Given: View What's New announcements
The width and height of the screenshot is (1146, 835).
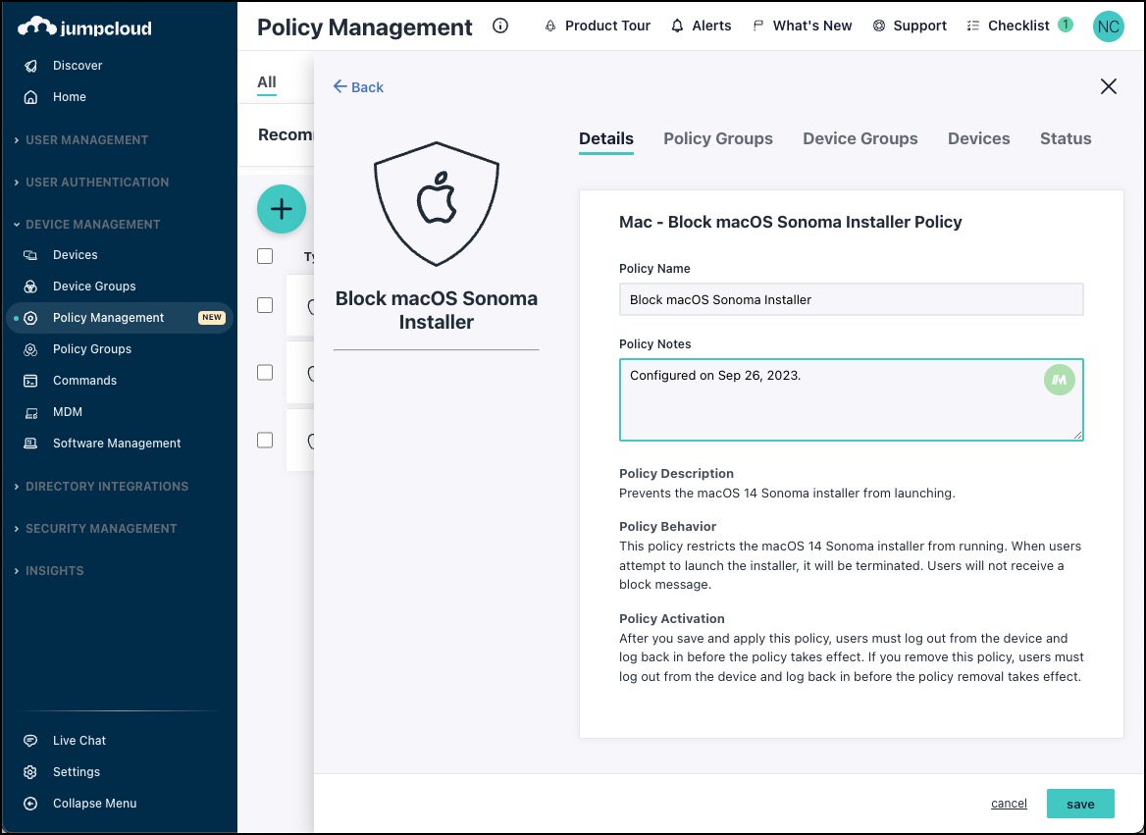Looking at the screenshot, I should click(802, 26).
